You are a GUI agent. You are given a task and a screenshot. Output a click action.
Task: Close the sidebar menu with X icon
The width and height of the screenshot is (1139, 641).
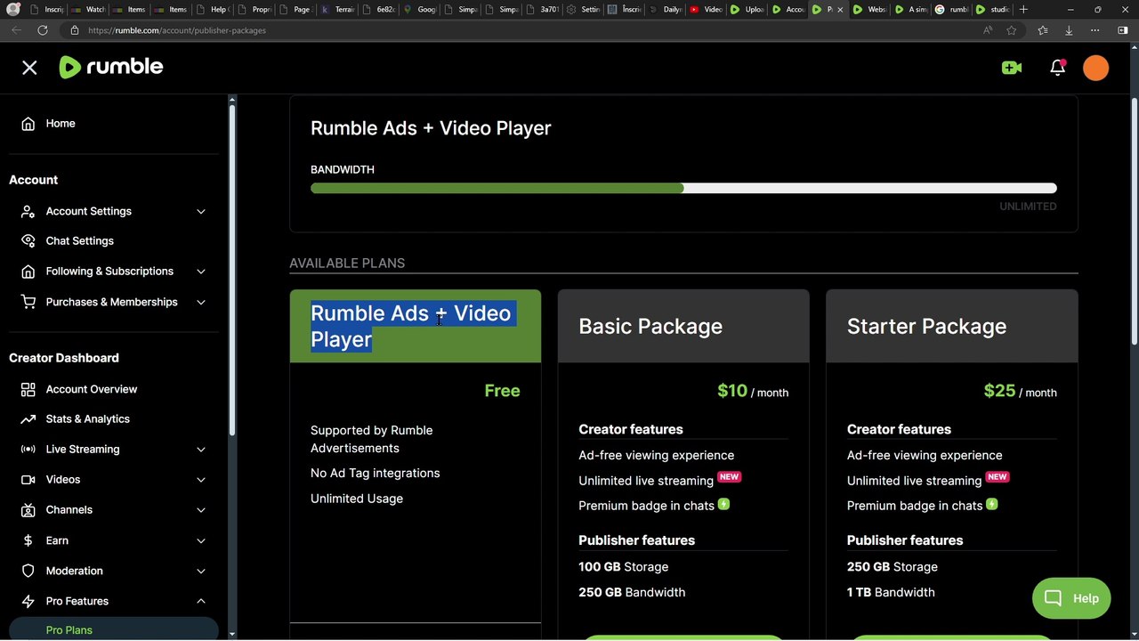point(29,68)
